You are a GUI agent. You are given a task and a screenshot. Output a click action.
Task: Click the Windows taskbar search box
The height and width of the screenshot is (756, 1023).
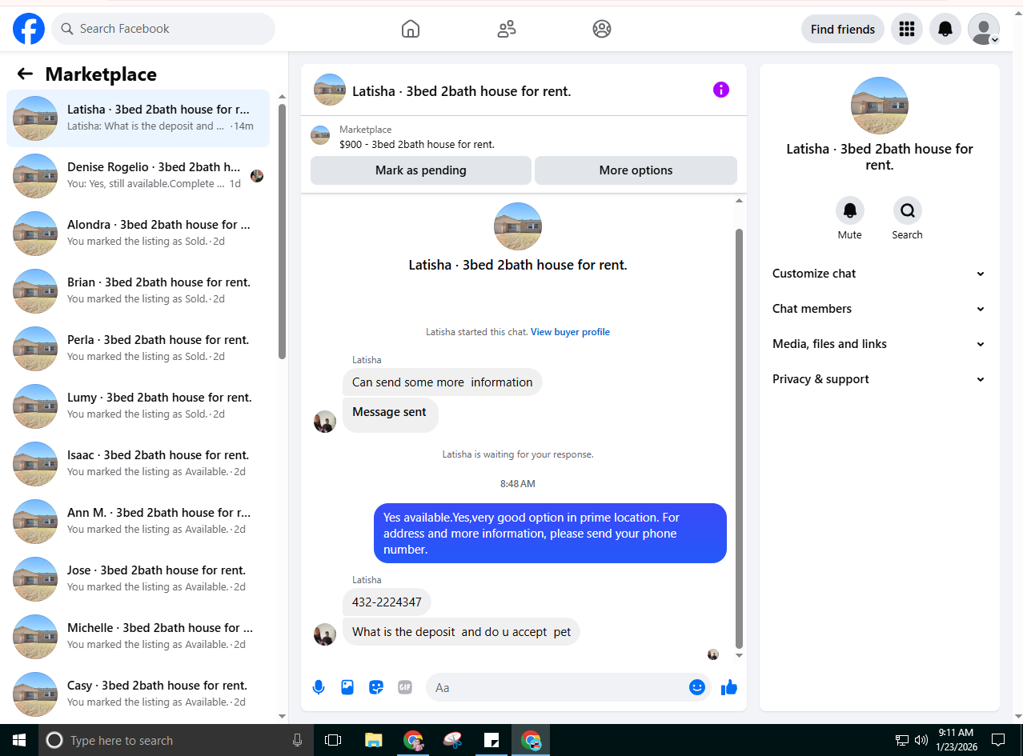177,740
